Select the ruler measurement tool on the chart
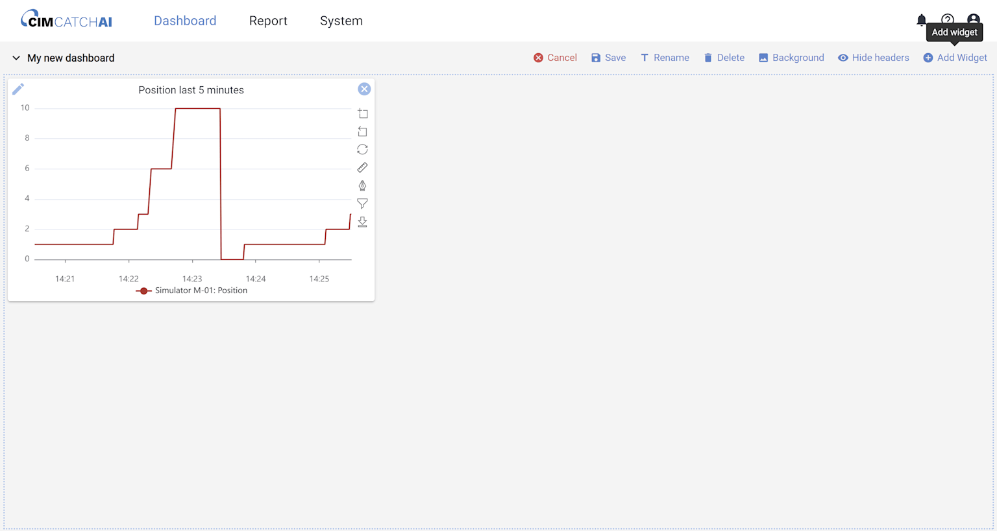Viewport: 997px width, 531px height. point(363,168)
